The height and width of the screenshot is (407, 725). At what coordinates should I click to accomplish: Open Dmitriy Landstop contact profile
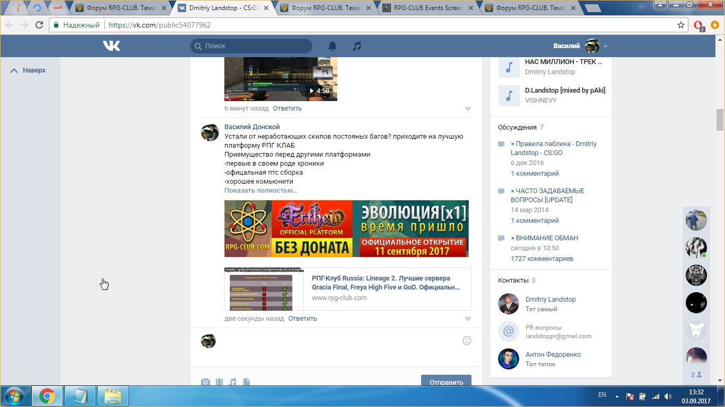click(551, 300)
